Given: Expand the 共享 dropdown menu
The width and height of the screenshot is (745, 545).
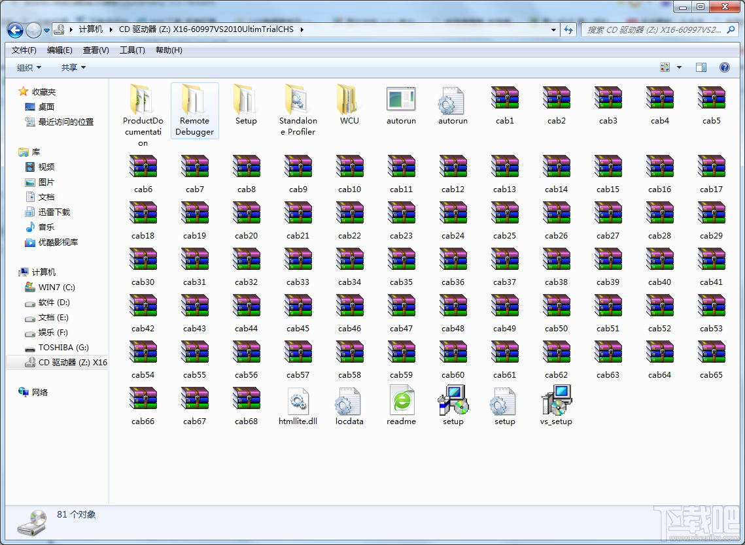Looking at the screenshot, I should click(x=73, y=67).
